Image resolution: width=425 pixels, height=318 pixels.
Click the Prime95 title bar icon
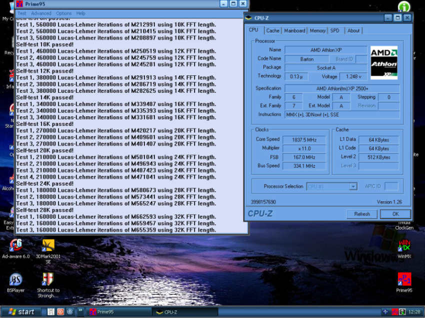(x=20, y=3)
